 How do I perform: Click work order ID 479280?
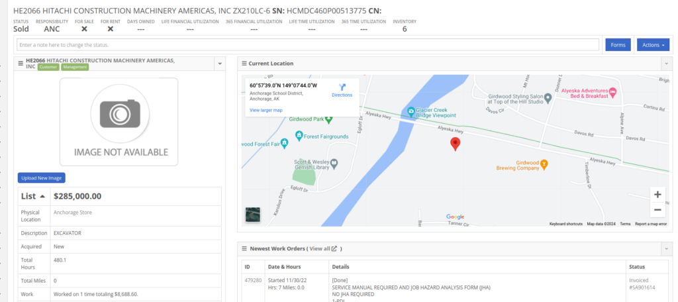(x=253, y=280)
